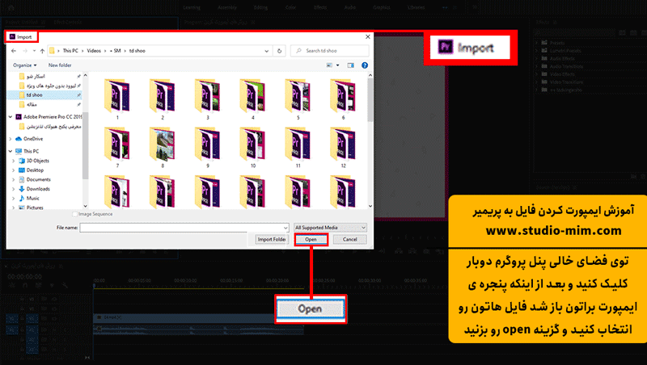Click the Back arrow in Import dialog
647x365 pixels.
[x=14, y=50]
